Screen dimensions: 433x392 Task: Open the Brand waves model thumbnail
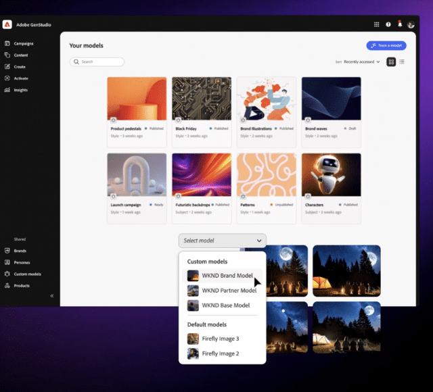(x=331, y=99)
